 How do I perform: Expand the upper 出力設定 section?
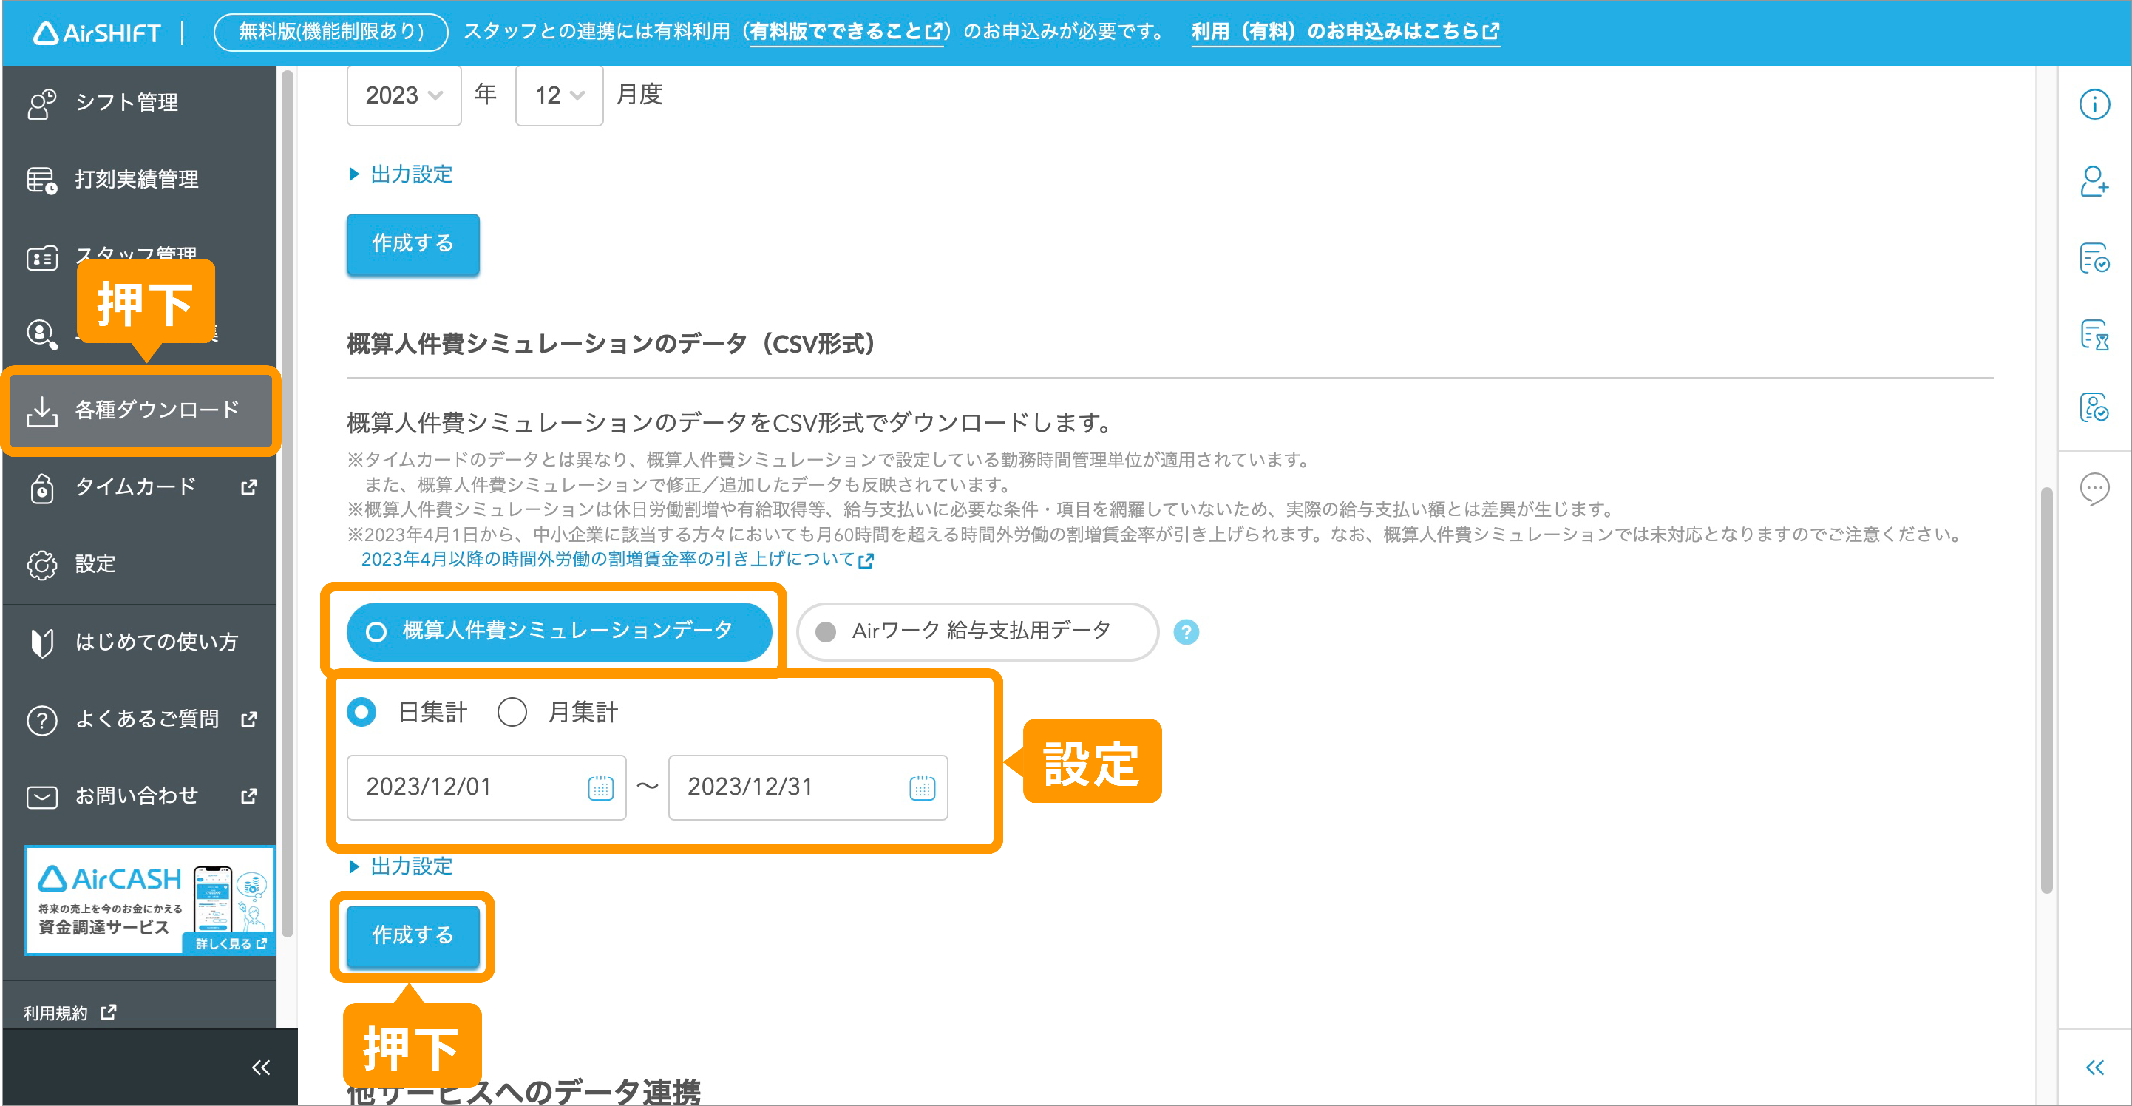401,175
